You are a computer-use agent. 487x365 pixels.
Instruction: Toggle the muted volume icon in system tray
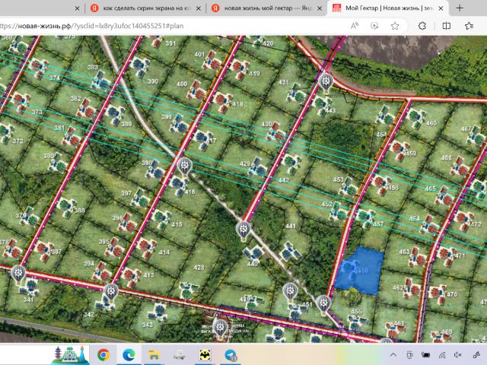458,355
